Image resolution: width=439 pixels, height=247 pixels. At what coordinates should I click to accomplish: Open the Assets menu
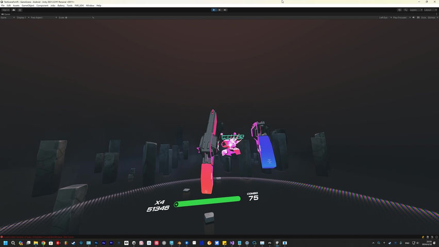tap(16, 6)
